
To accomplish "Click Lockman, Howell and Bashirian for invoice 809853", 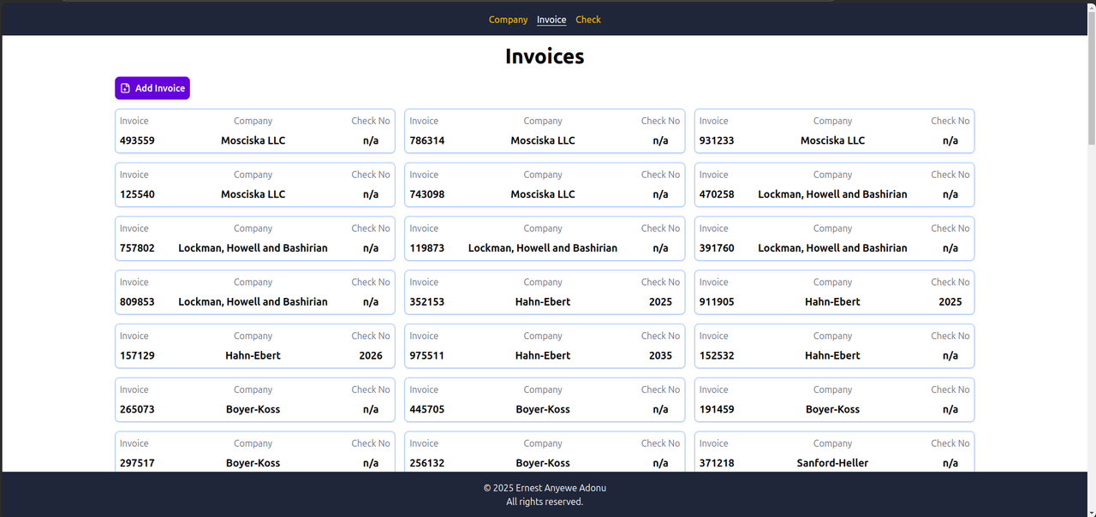I will coord(253,302).
